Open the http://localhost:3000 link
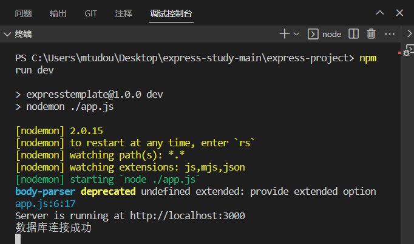The image size is (414, 244). (x=188, y=215)
